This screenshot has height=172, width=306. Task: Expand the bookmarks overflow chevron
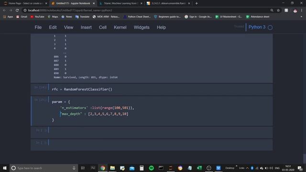(x=301, y=17)
